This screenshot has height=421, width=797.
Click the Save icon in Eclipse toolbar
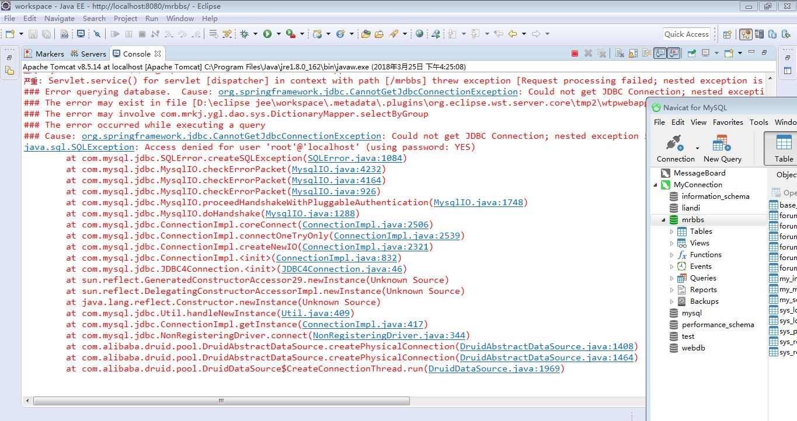[x=33, y=34]
